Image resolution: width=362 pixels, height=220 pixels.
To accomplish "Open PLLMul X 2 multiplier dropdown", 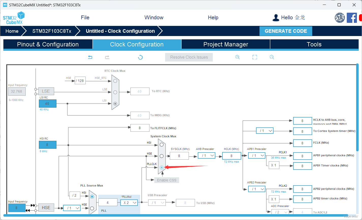I will point(129,202).
